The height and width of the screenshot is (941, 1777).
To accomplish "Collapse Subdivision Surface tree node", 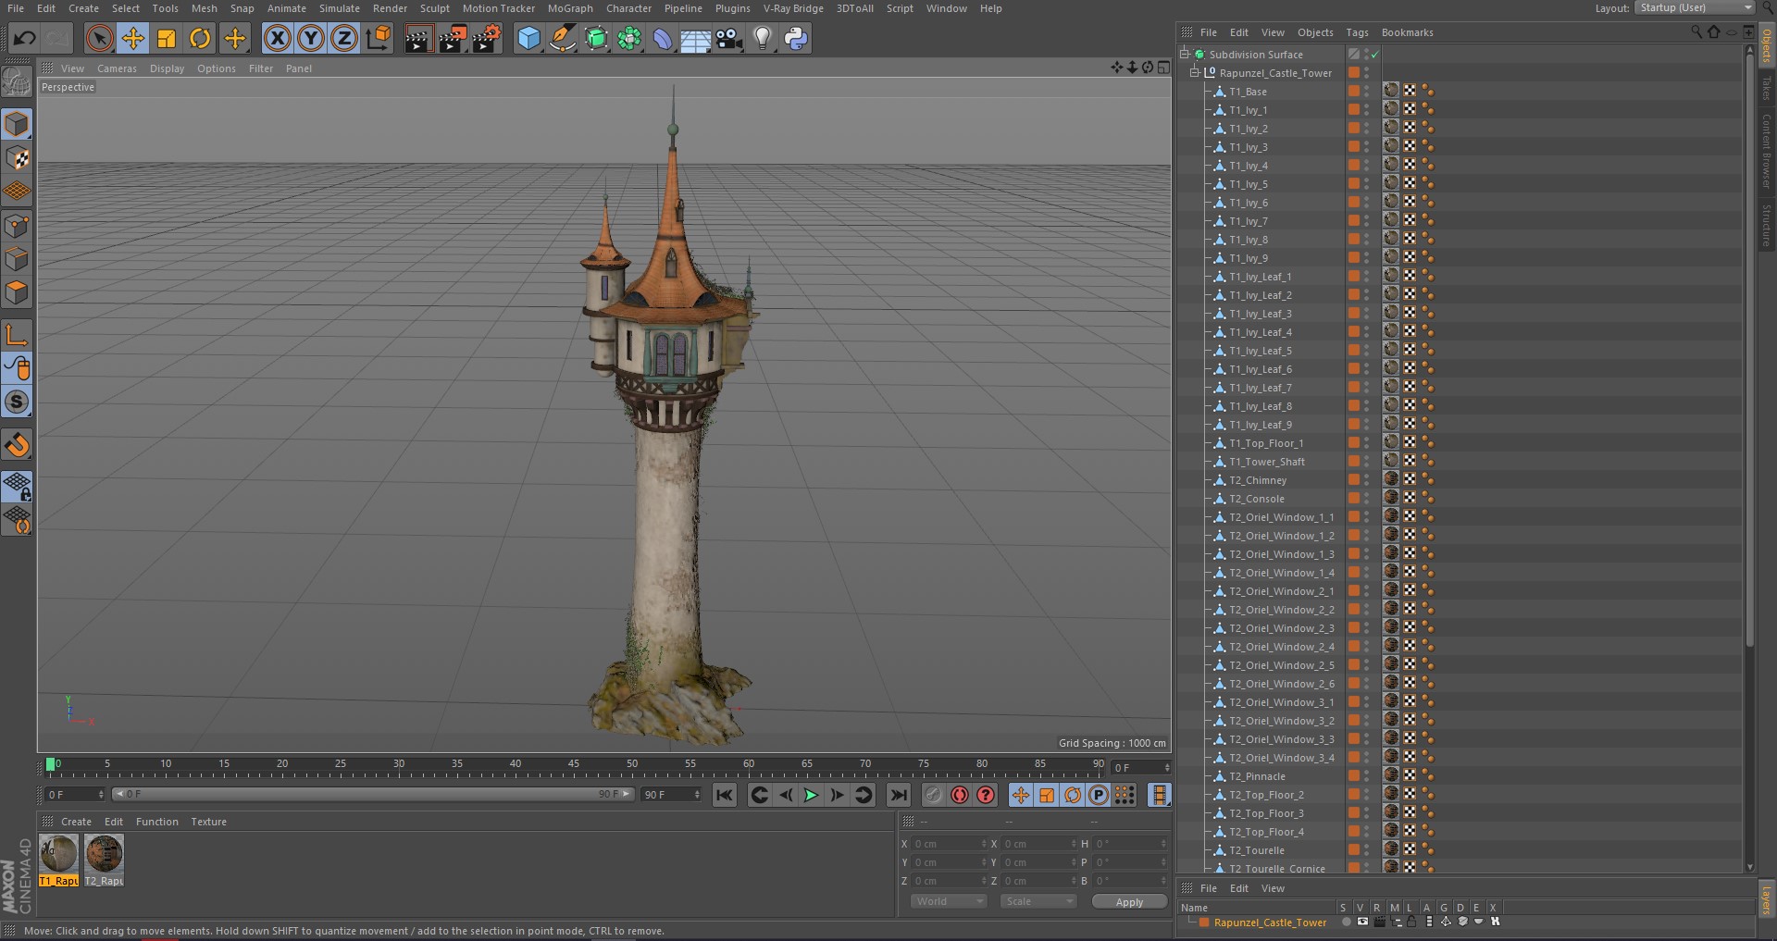I will [x=1184, y=54].
